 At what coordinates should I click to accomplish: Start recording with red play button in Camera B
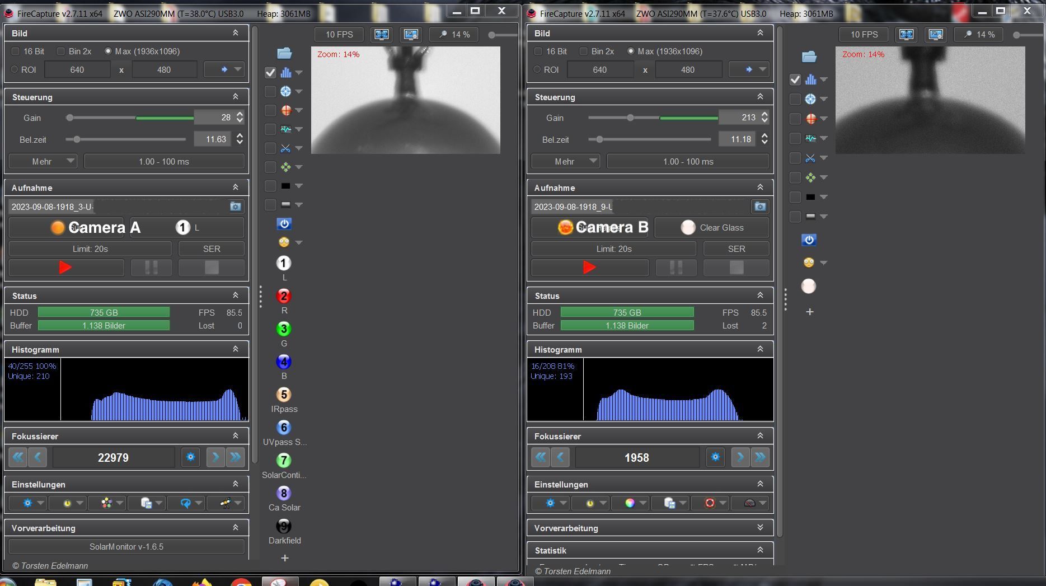coord(589,268)
